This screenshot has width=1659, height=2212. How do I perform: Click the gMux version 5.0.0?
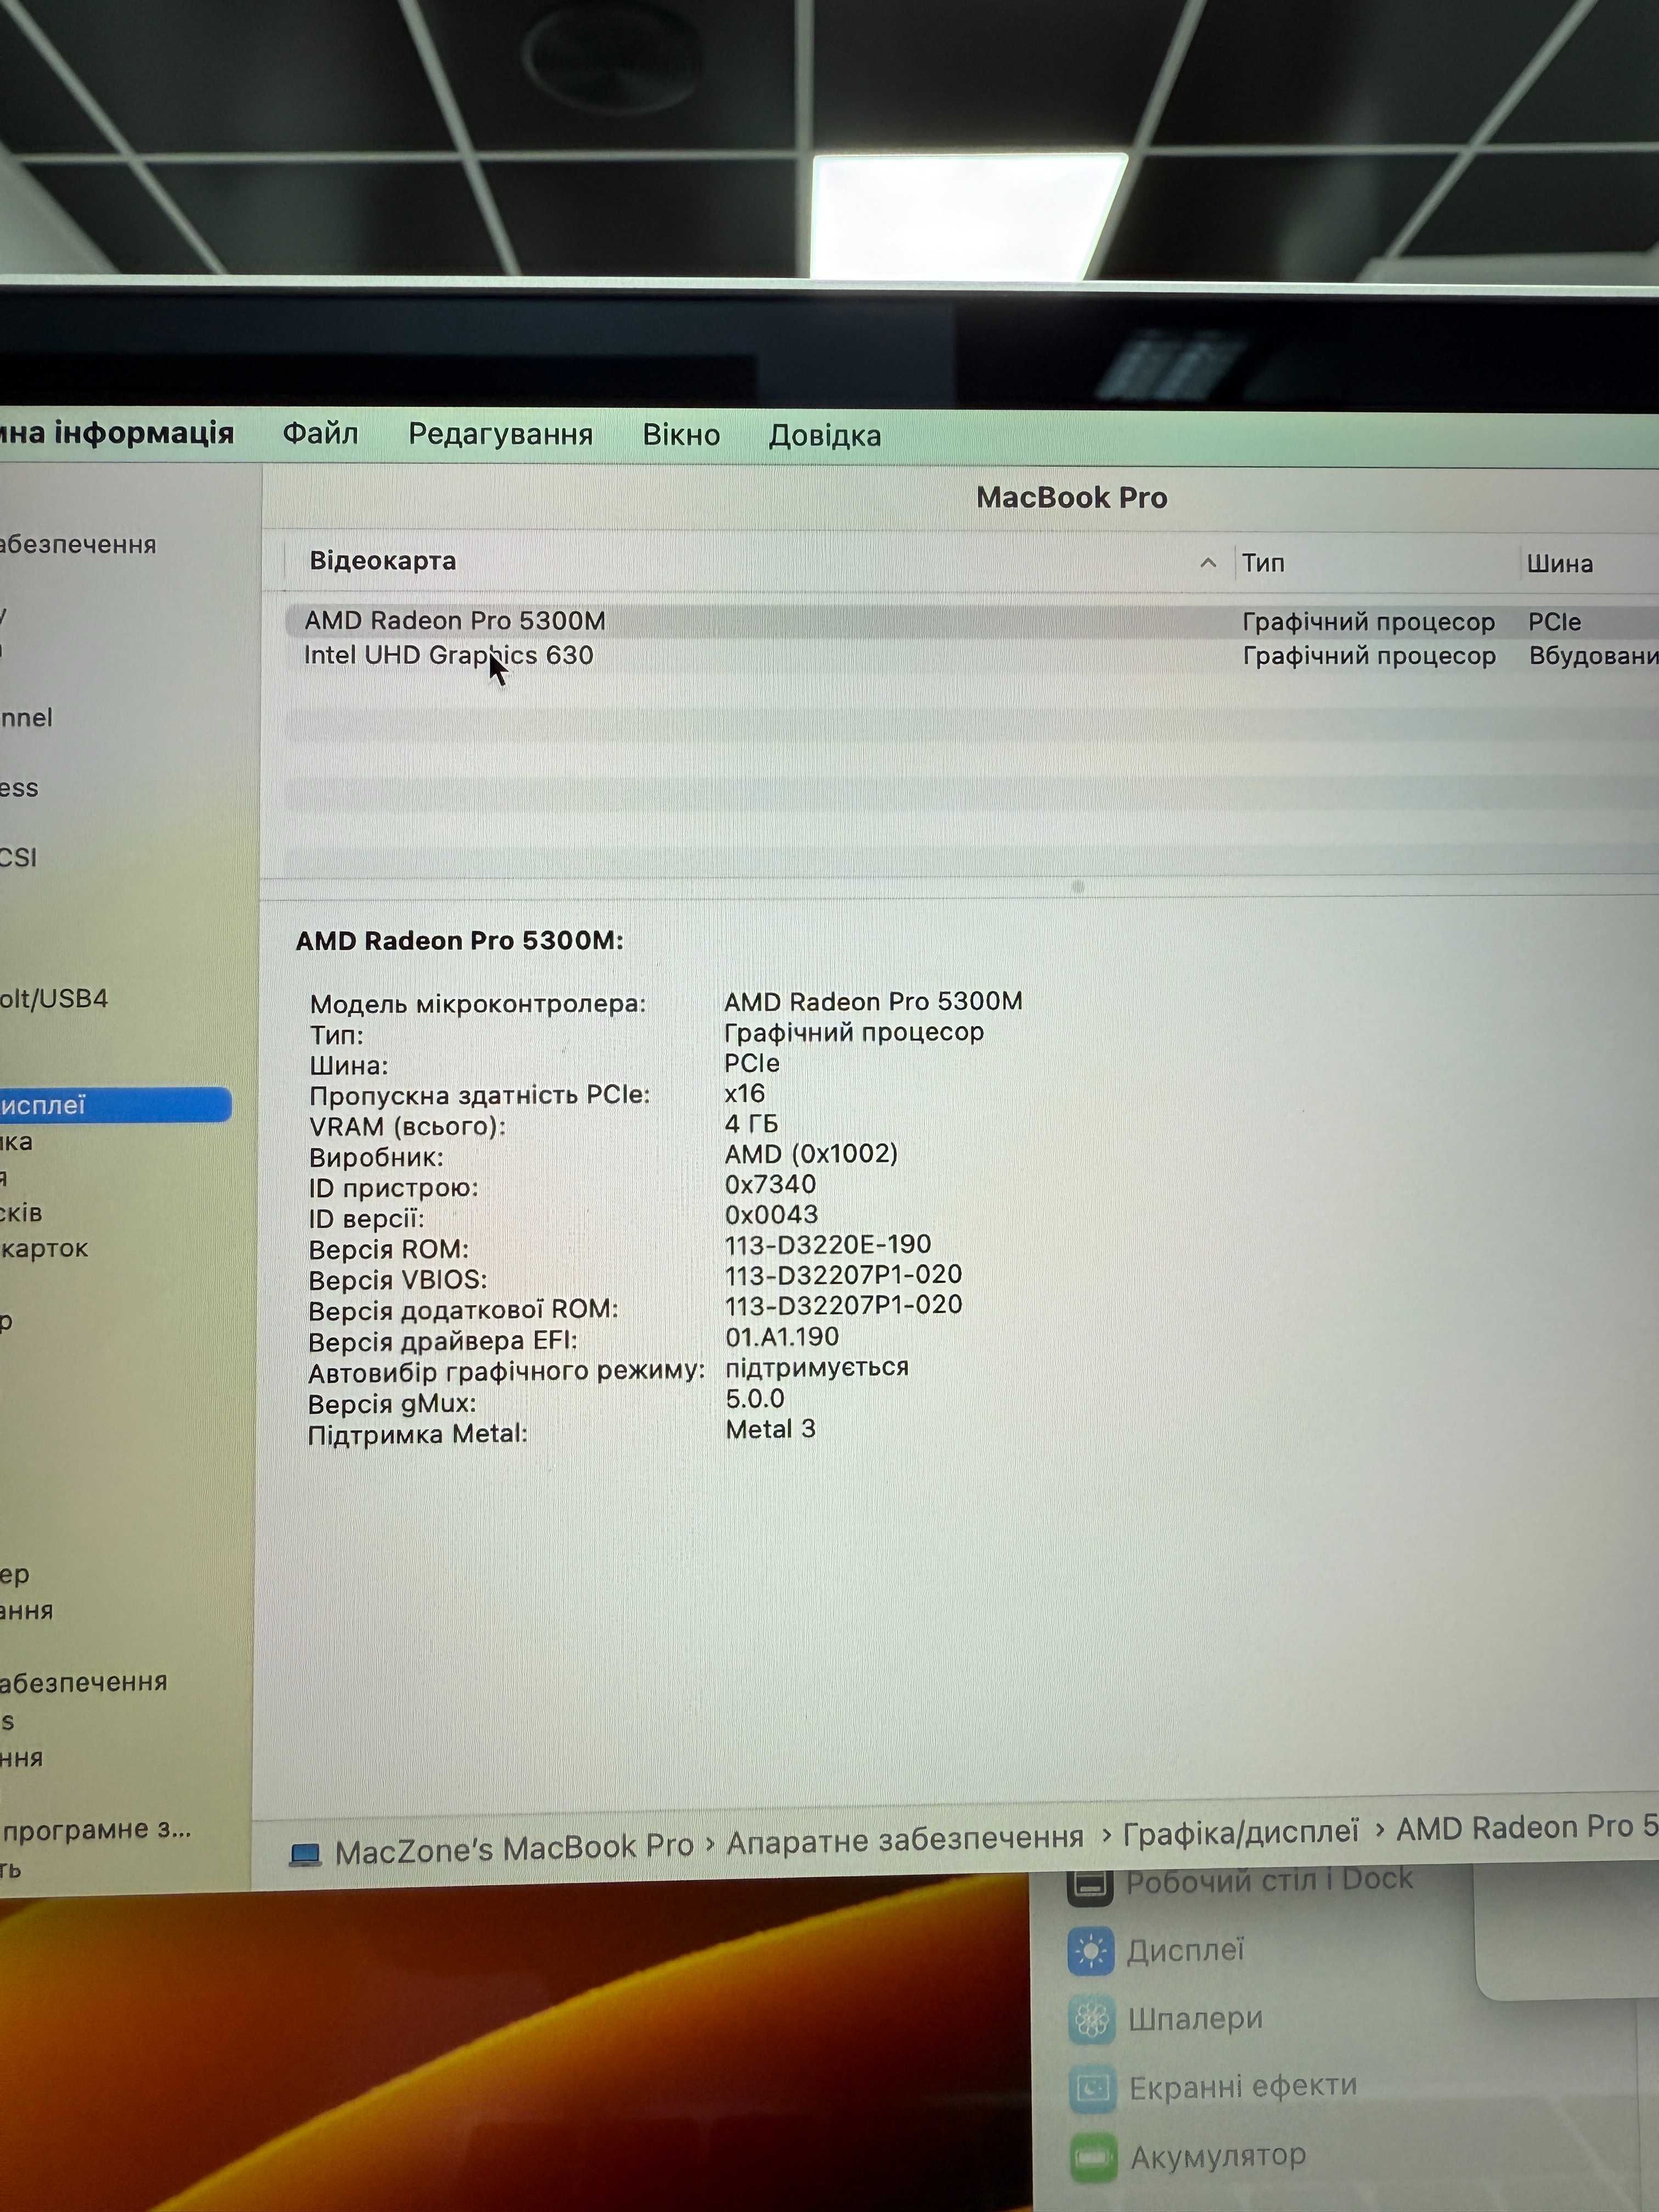[755, 1398]
